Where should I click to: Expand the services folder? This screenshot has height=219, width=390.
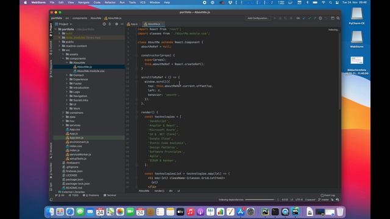pos(63,125)
